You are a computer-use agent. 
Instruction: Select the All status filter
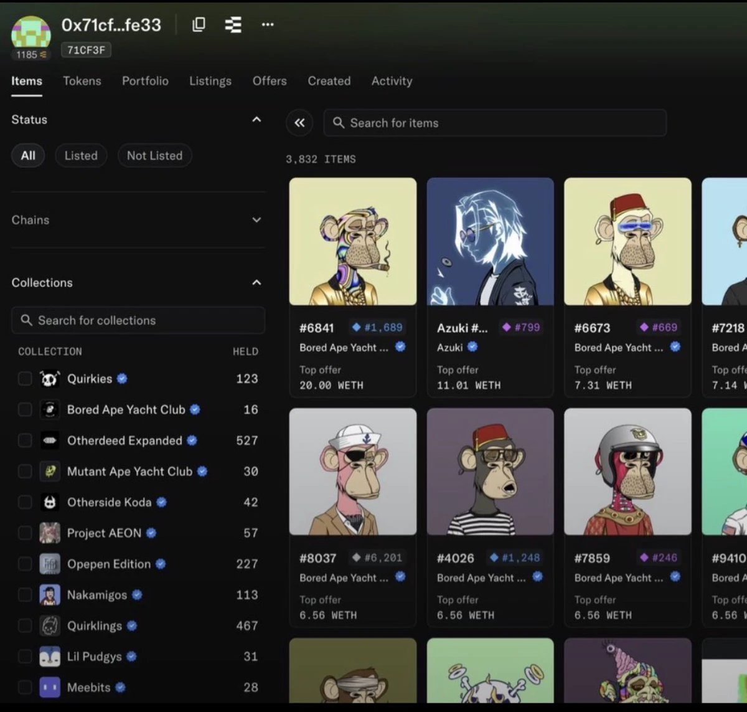pyautogui.click(x=28, y=156)
